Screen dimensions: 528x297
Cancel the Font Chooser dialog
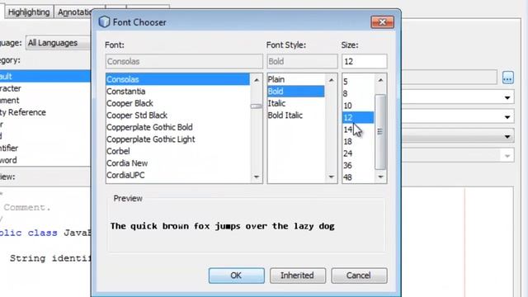(359, 276)
